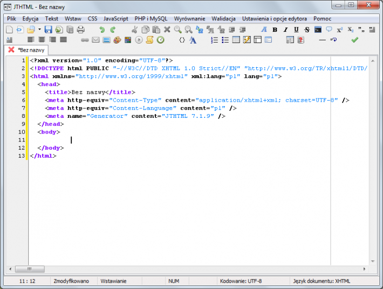
Task: Align text left
Action: click(x=31, y=40)
